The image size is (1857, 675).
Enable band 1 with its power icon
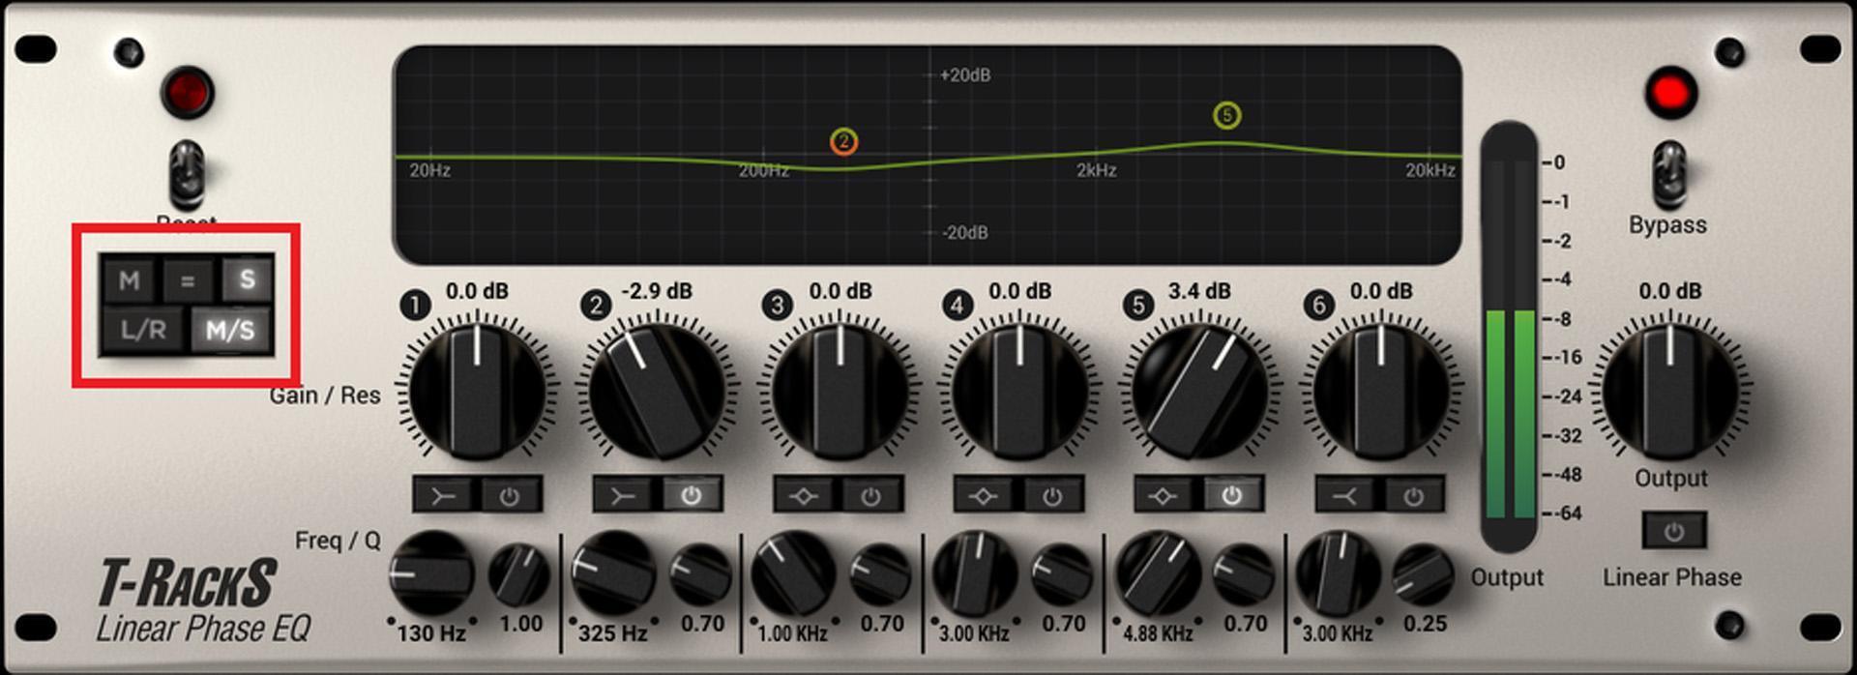coord(510,496)
